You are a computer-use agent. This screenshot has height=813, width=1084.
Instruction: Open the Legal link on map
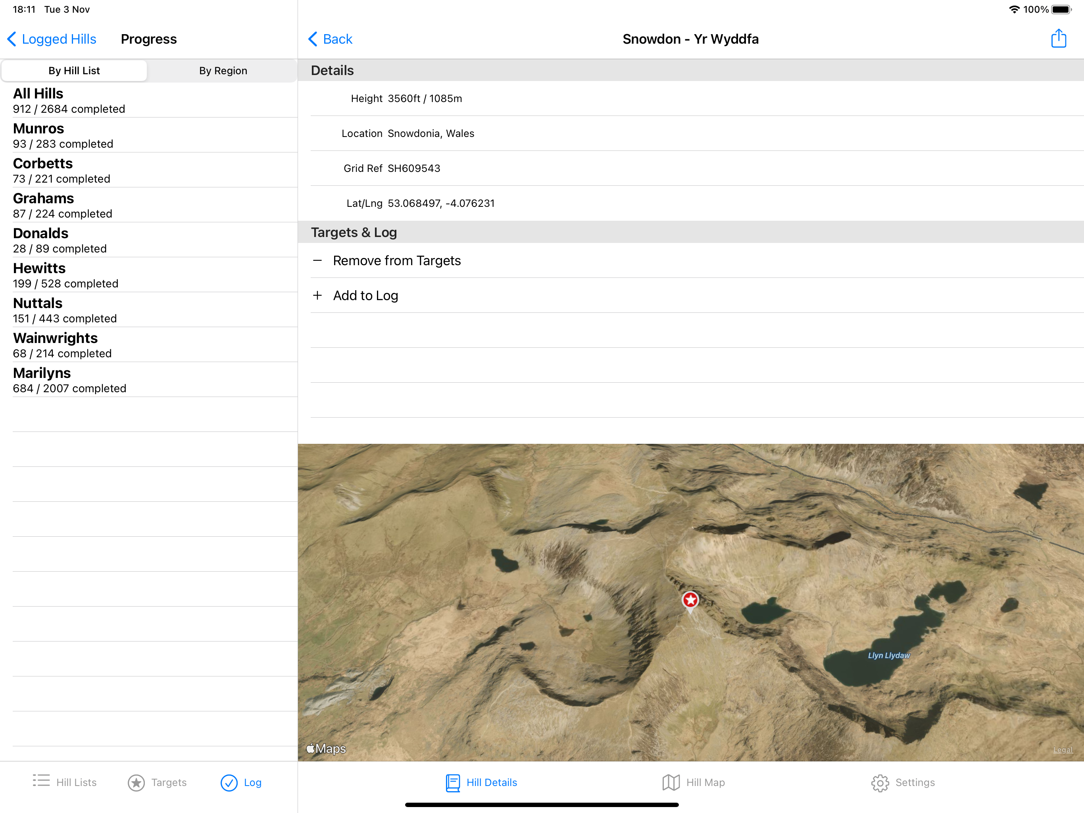pyautogui.click(x=1063, y=749)
